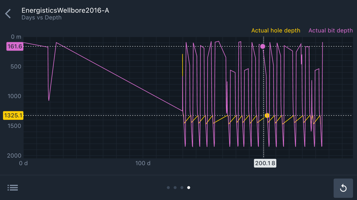This screenshot has height=200, width=357.
Task: Click the 100 d axis label
Action: [143, 163]
